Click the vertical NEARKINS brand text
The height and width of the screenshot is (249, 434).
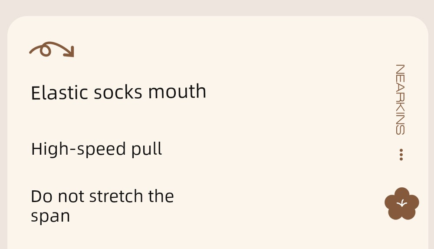click(400, 100)
